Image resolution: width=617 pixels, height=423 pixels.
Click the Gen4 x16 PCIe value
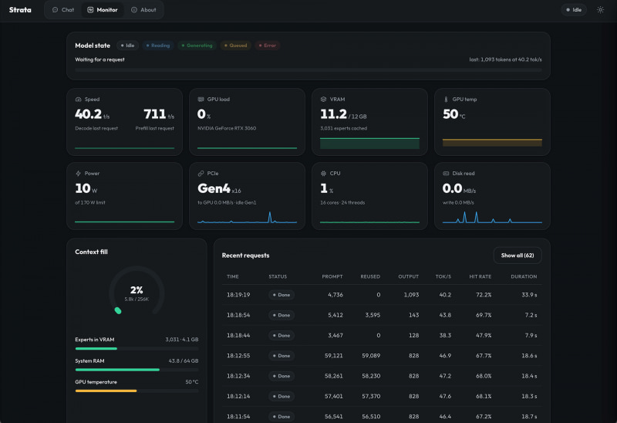pyautogui.click(x=219, y=188)
